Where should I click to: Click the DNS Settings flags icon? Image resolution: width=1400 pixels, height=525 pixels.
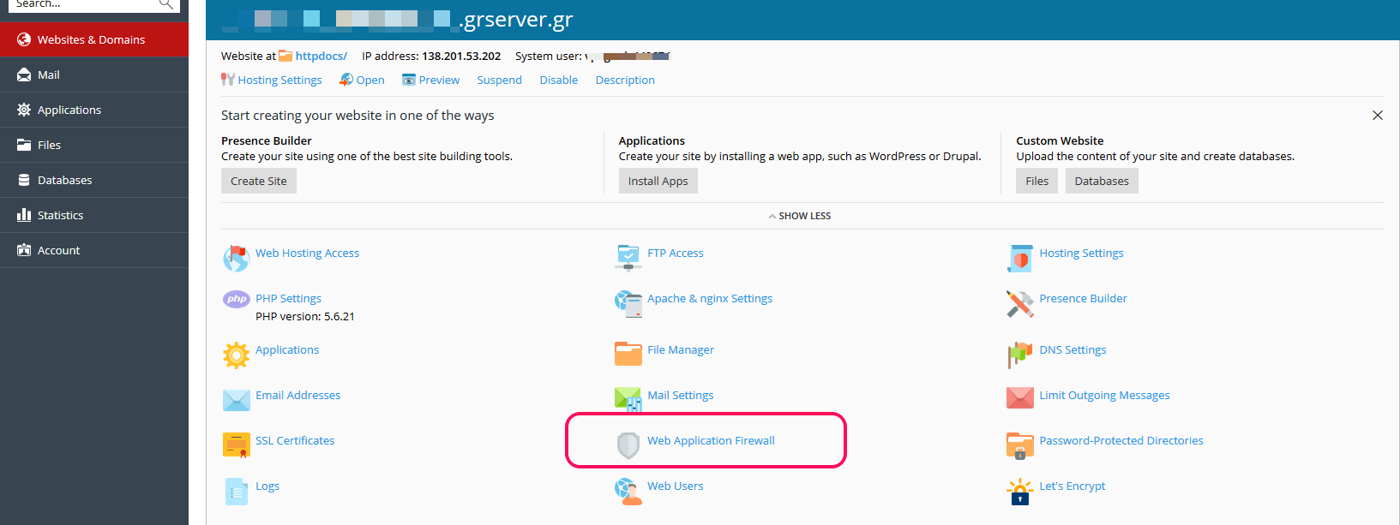coord(1020,355)
